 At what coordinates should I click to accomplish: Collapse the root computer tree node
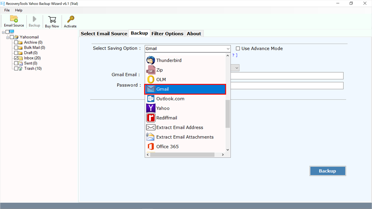3,32
